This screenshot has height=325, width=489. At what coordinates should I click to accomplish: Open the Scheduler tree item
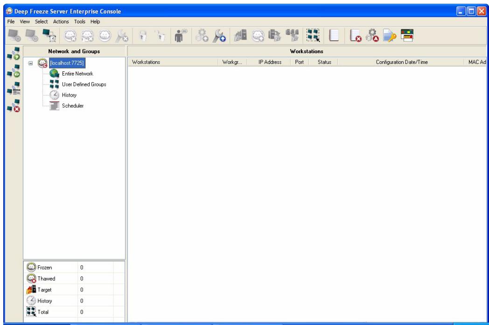73,106
